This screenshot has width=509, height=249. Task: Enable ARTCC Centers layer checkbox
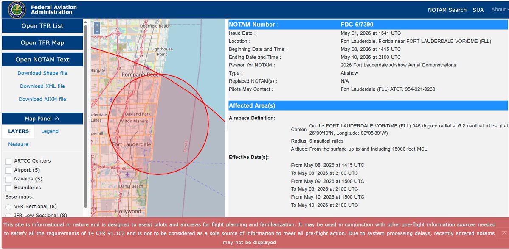coord(8,161)
